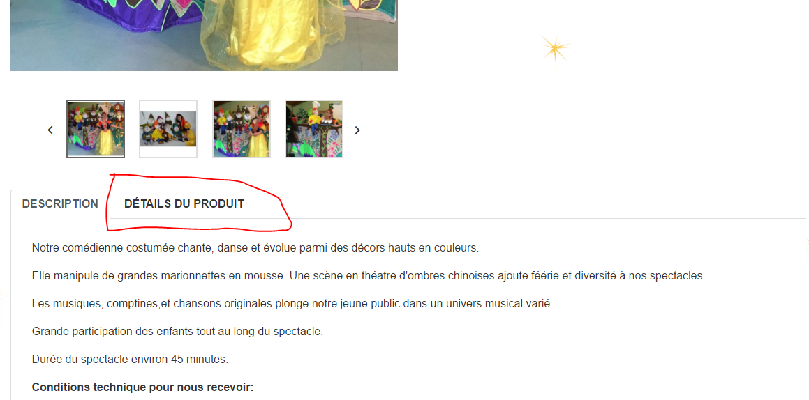Click the 'Grande participation des enfants' line

click(177, 332)
